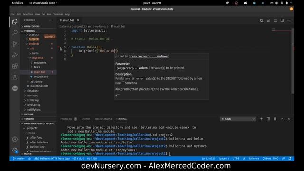
Task: Click the notifications bell in status bar
Action: [x=290, y=158]
